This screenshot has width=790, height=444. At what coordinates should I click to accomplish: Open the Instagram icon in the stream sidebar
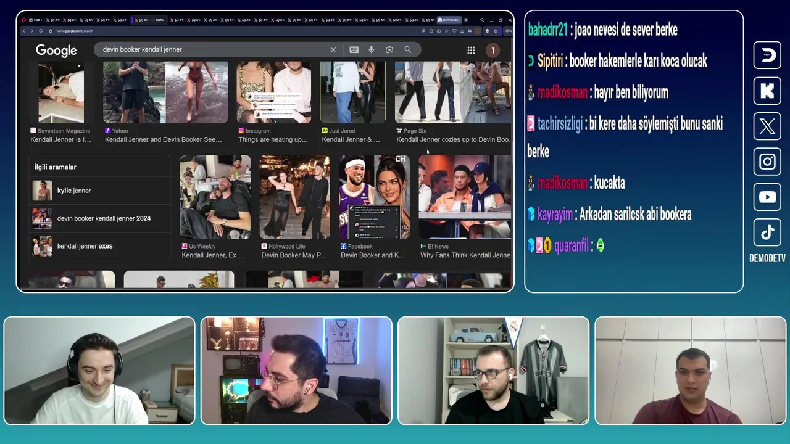[x=767, y=162]
